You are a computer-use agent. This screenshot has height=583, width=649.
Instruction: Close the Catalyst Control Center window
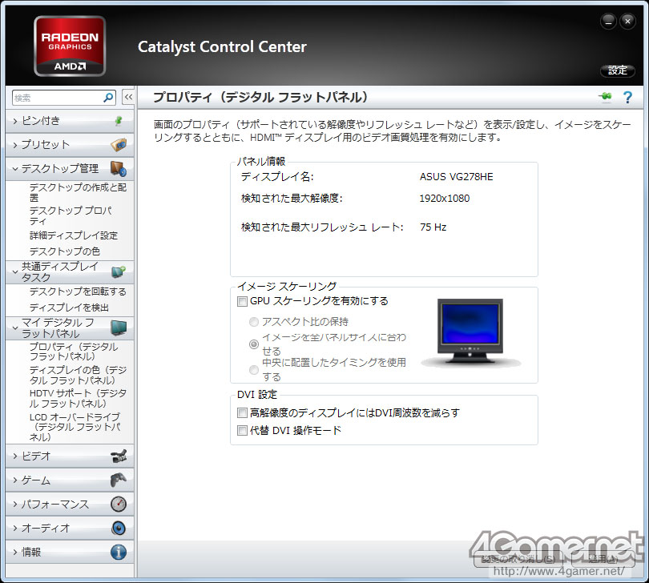pos(627,21)
